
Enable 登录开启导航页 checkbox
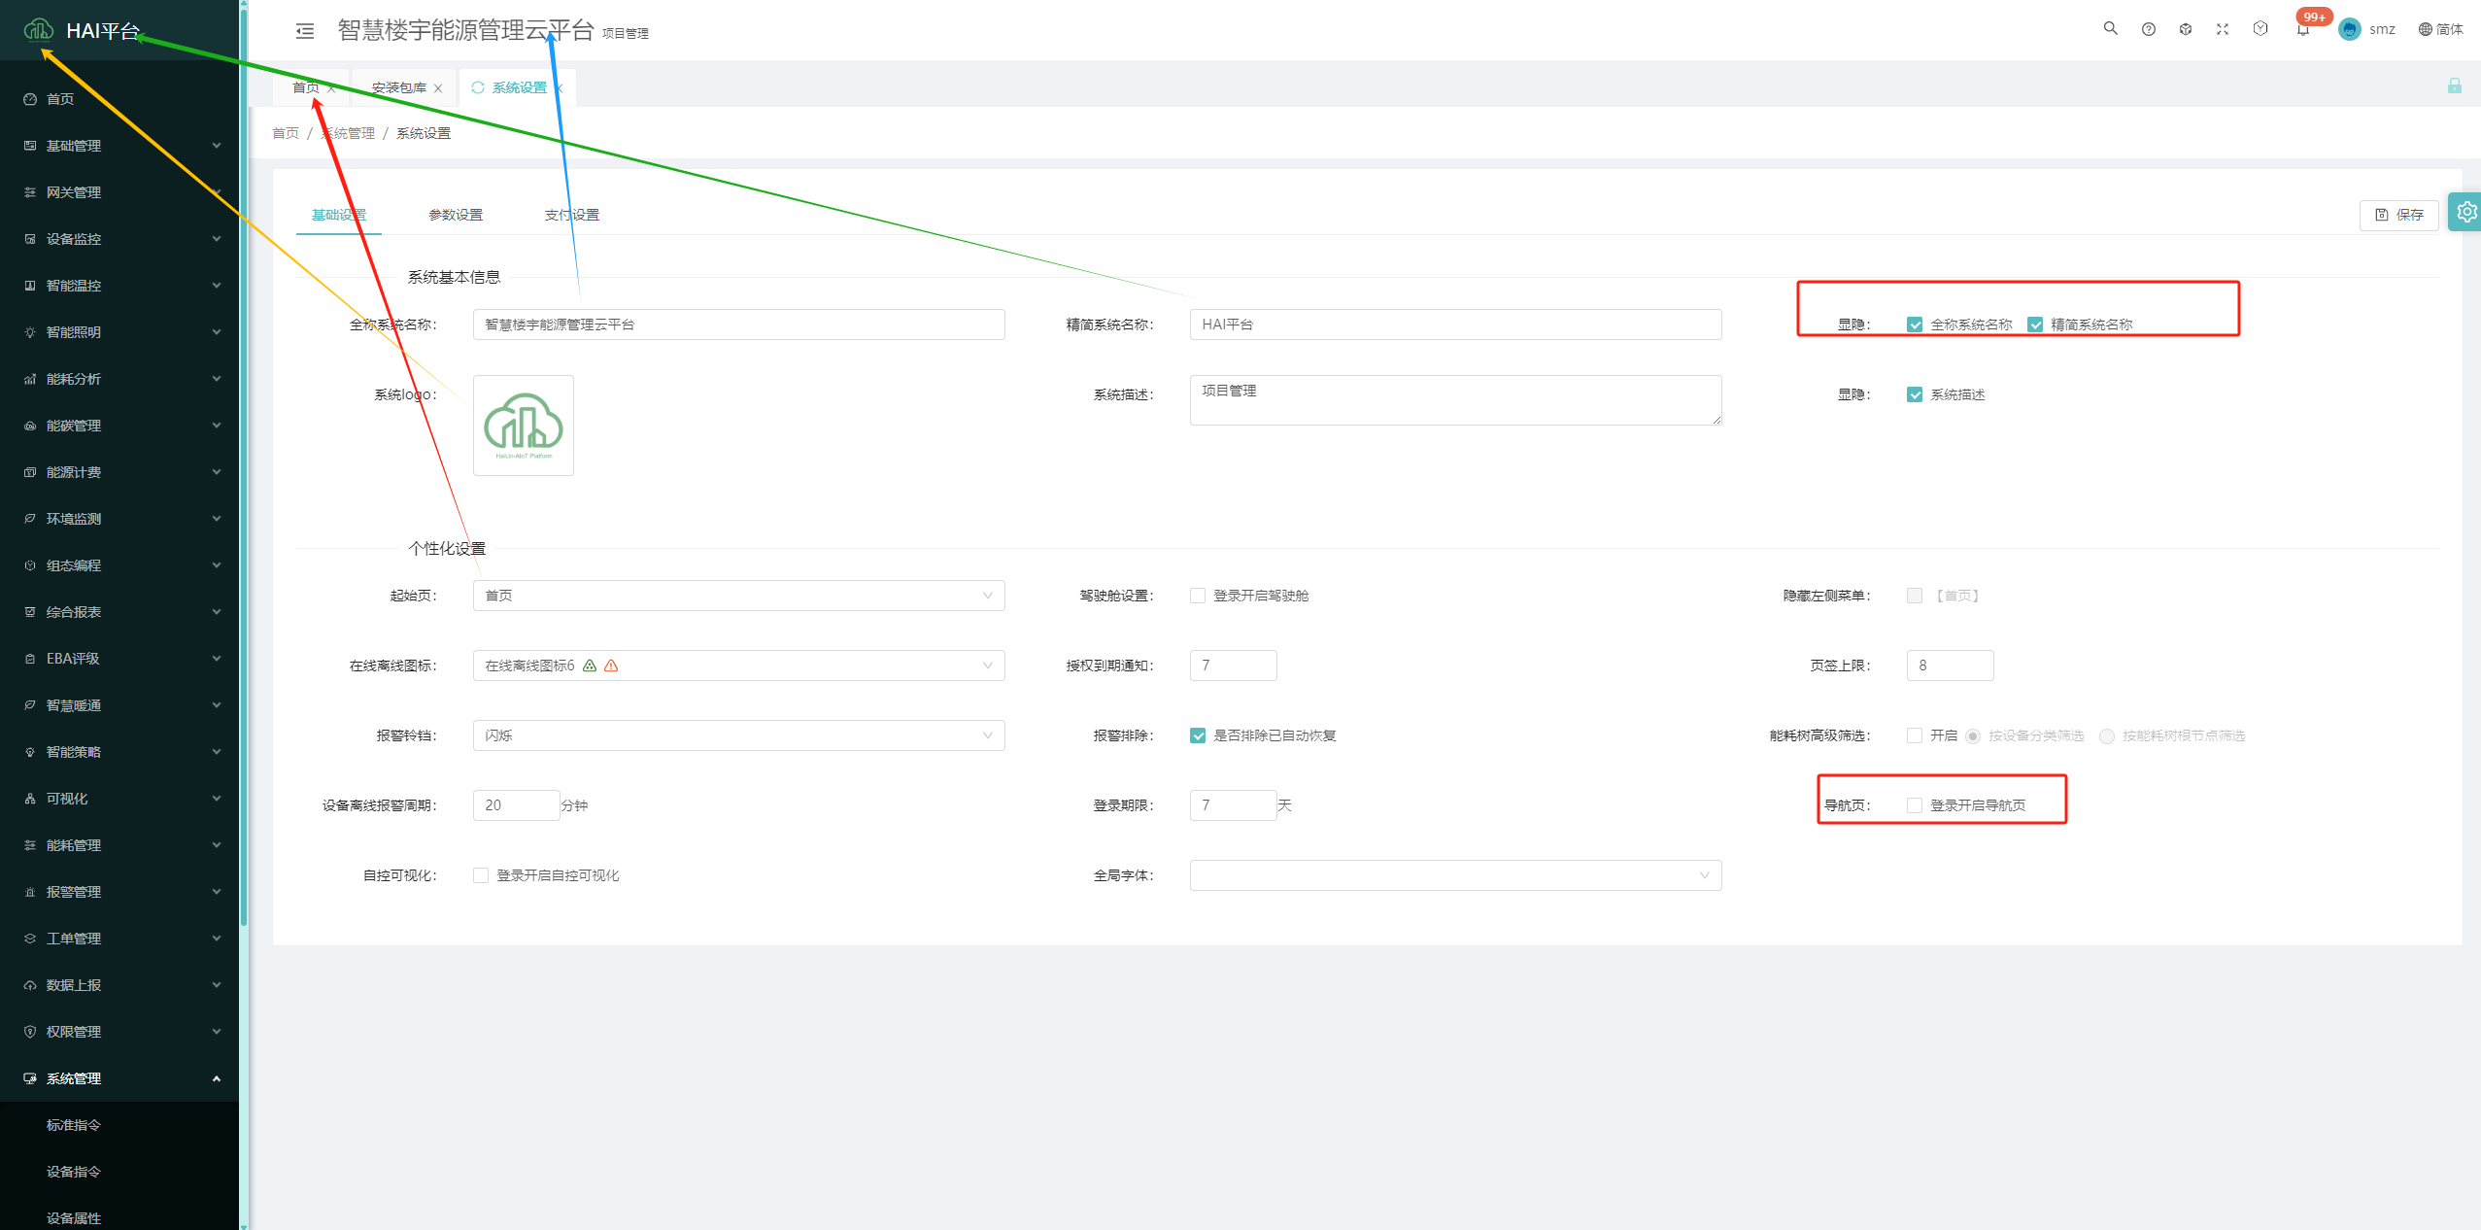click(x=1915, y=805)
